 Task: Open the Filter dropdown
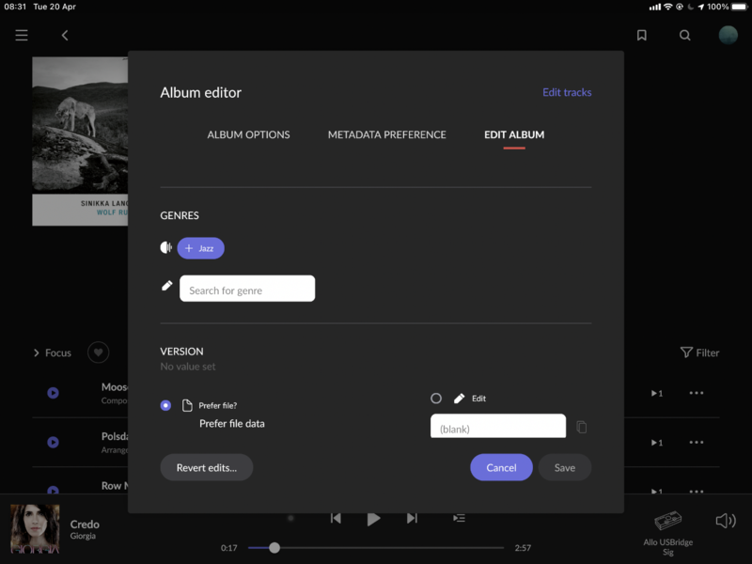point(699,352)
